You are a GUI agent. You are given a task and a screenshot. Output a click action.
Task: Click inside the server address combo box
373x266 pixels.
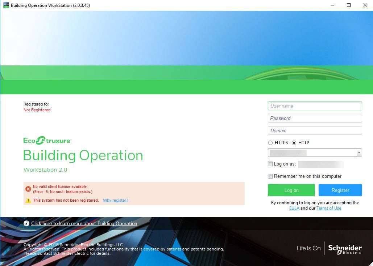point(312,153)
